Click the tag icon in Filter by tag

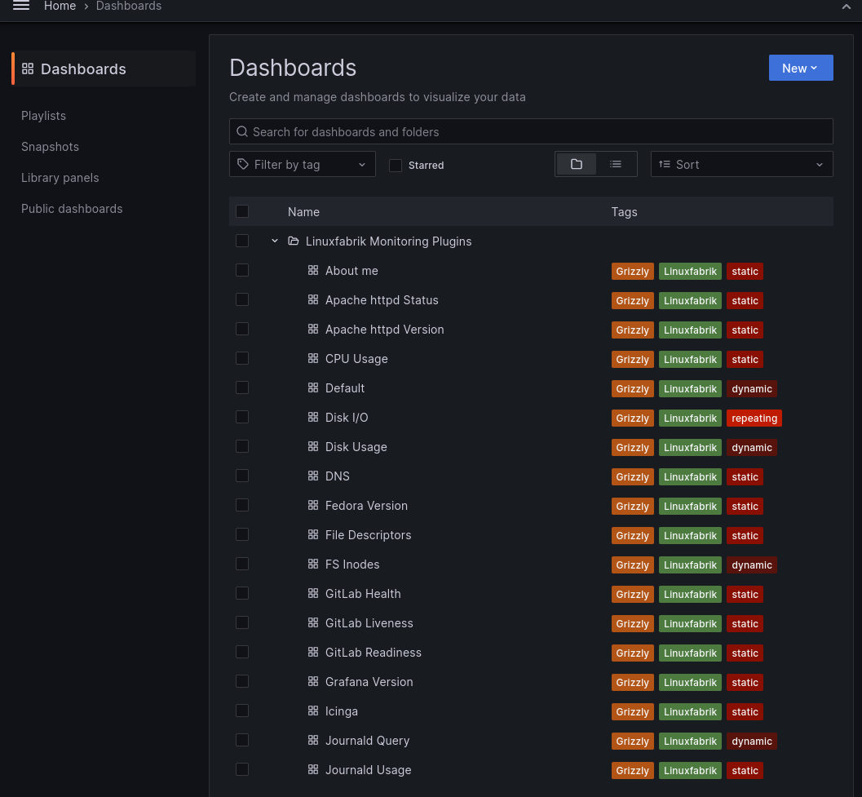coord(242,164)
